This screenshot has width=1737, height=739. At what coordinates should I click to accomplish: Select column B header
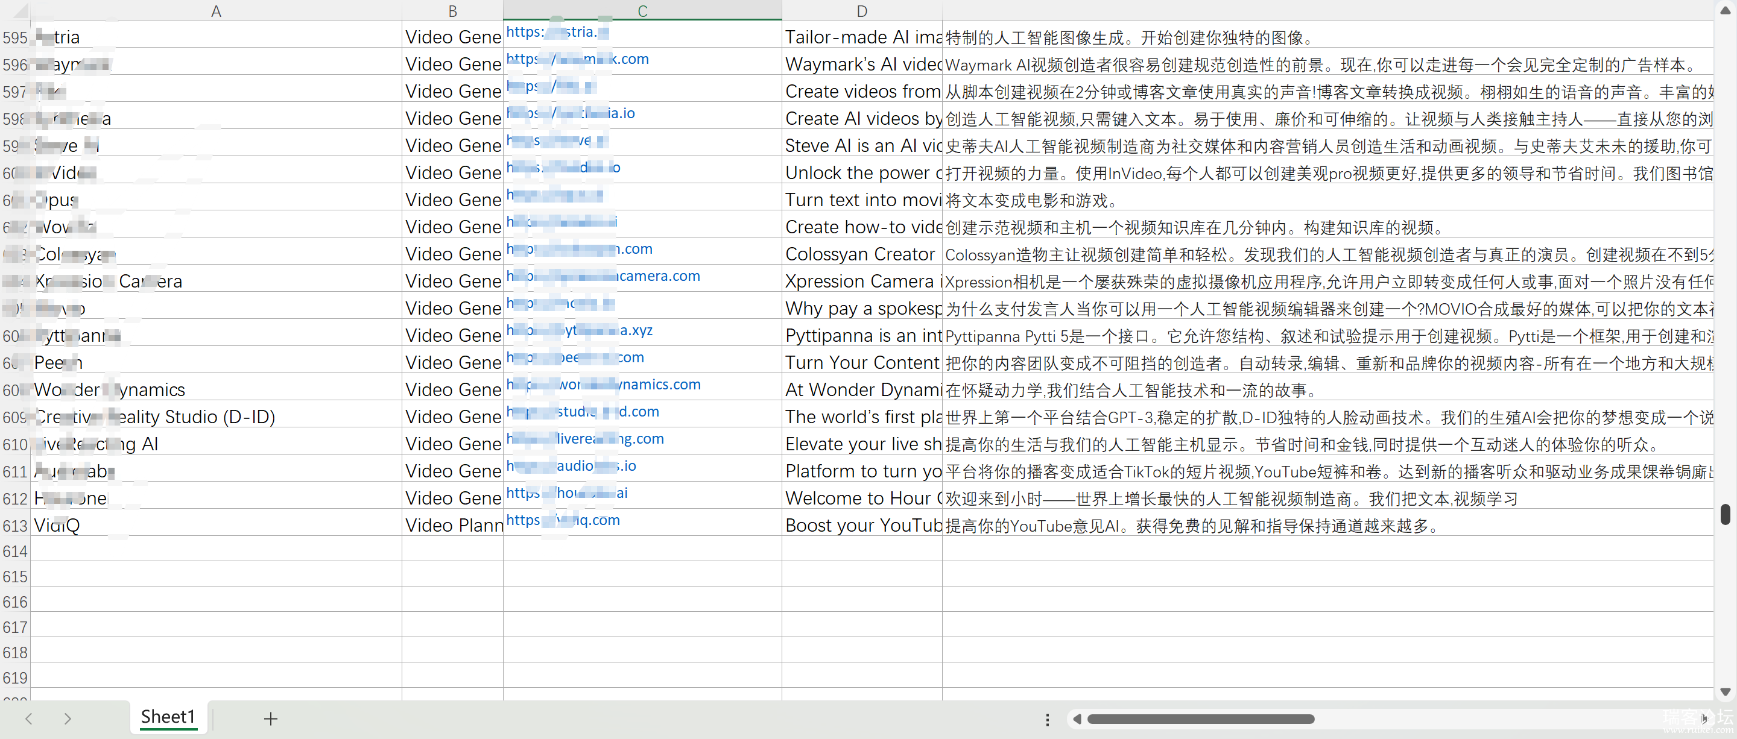point(452,11)
